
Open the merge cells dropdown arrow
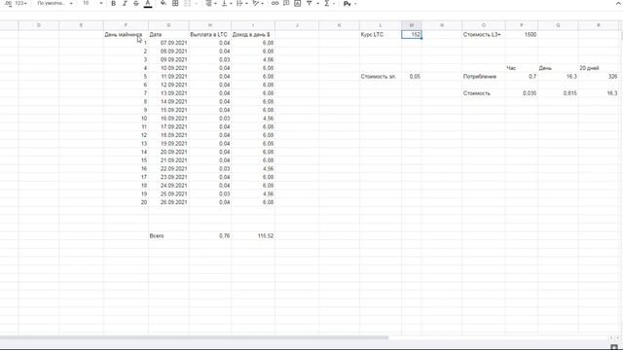(196, 4)
